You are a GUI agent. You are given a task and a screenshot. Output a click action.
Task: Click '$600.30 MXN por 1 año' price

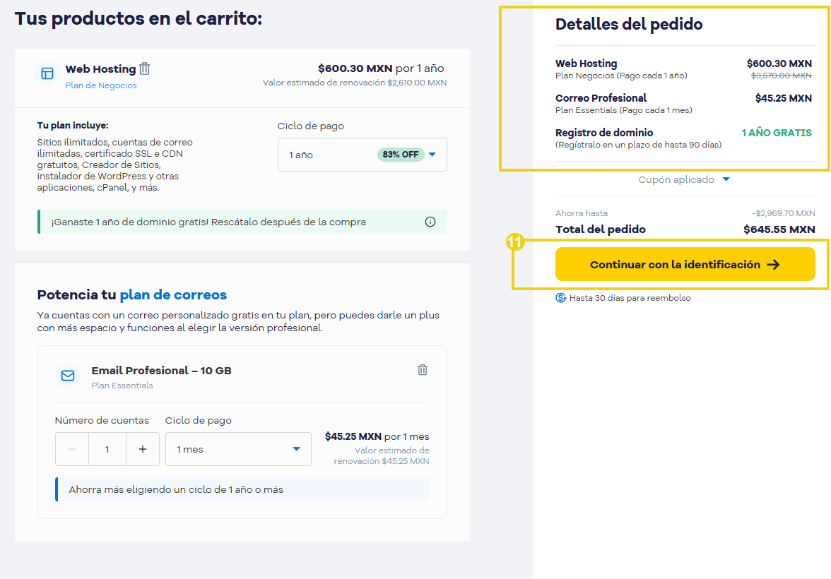[x=381, y=68]
